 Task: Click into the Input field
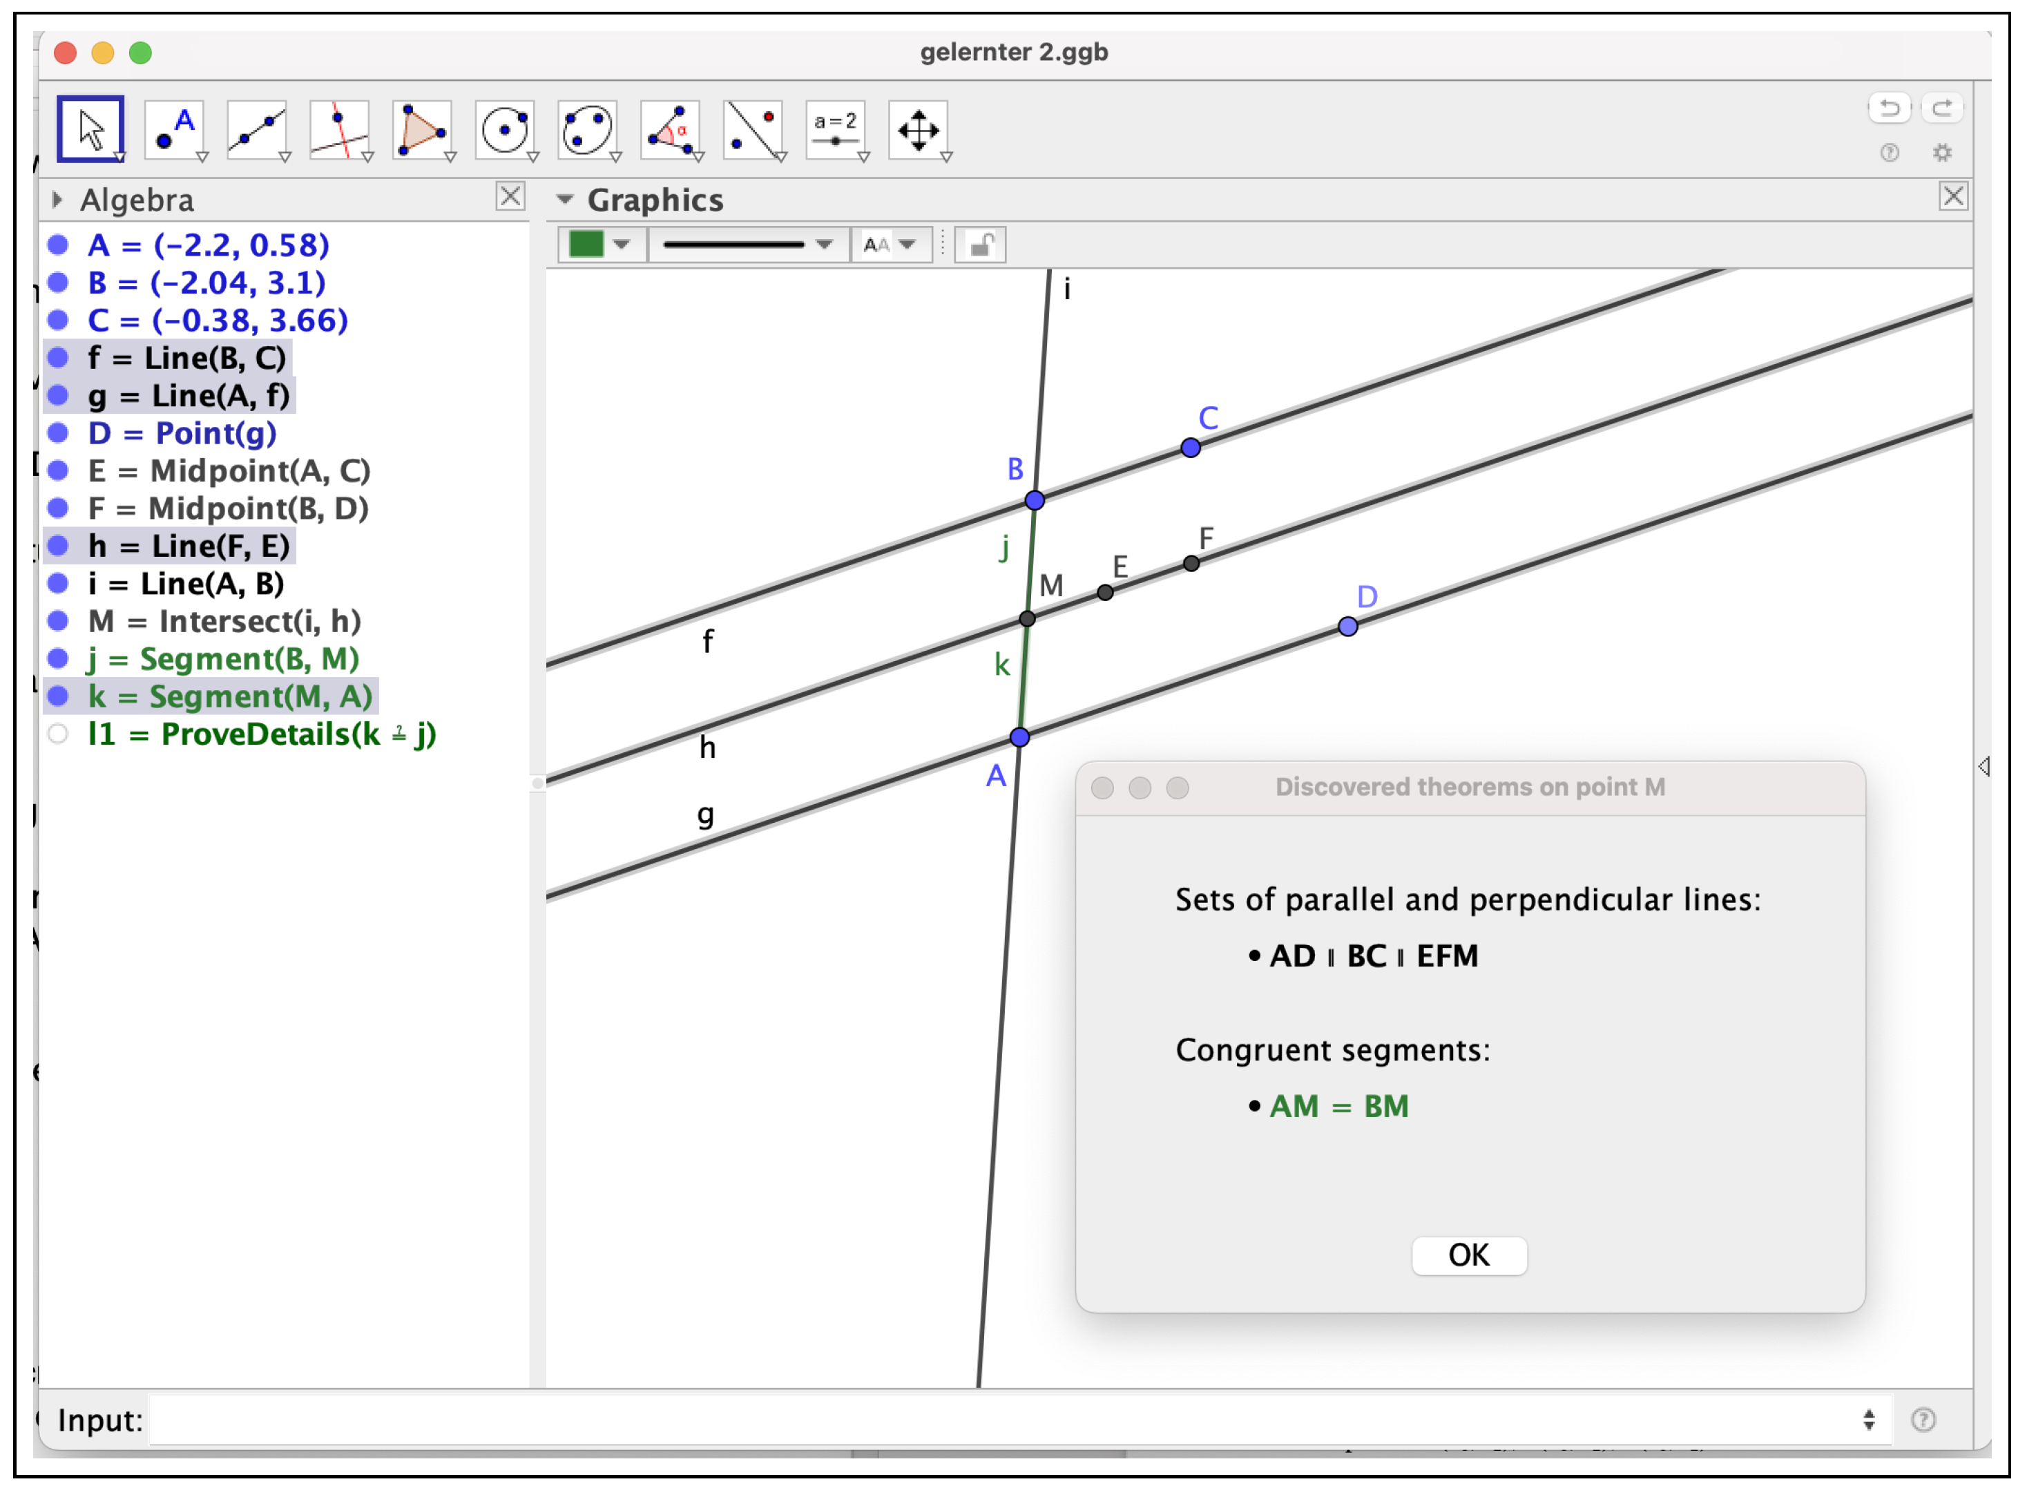click(x=995, y=1419)
